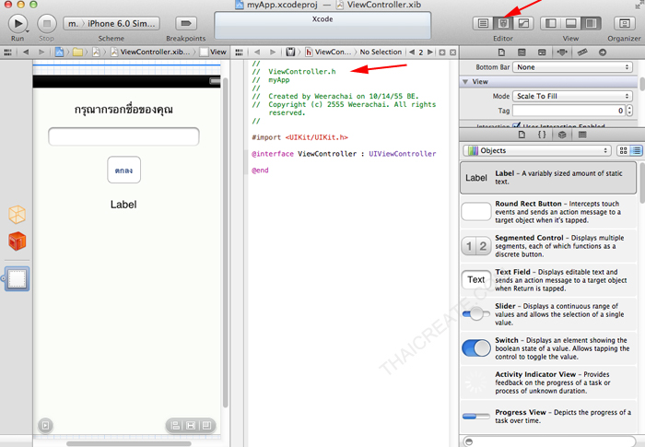Switch to Assistant editor mode
Screen dimensions: 645x447
(503, 23)
